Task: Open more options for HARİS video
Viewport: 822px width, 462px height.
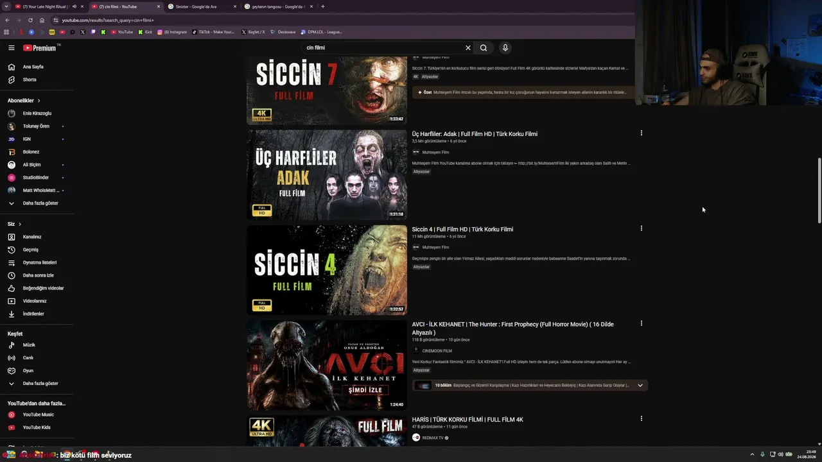Action: click(641, 418)
